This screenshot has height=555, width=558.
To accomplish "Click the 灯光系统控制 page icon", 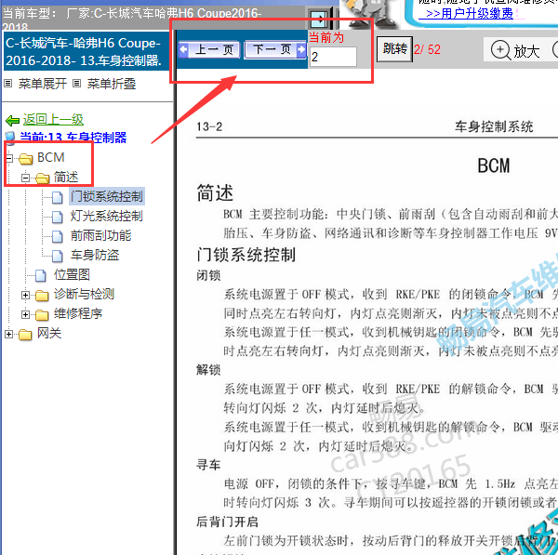I will click(x=58, y=217).
